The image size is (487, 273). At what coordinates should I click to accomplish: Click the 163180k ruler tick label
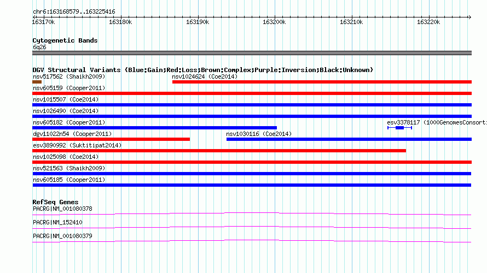pos(120,22)
